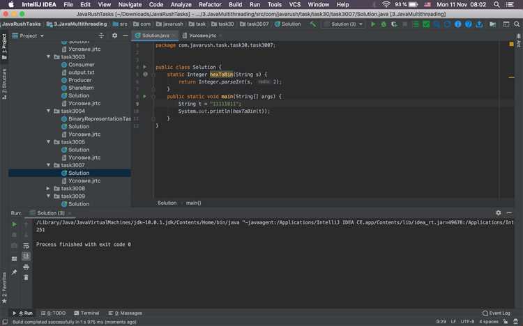Open the Event Log
523x326 pixels.
497,313
